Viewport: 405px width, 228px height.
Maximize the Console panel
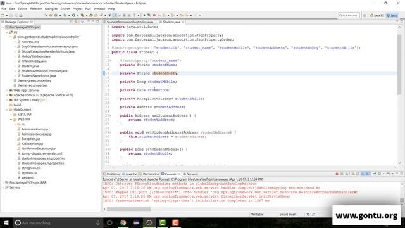coord(402,174)
